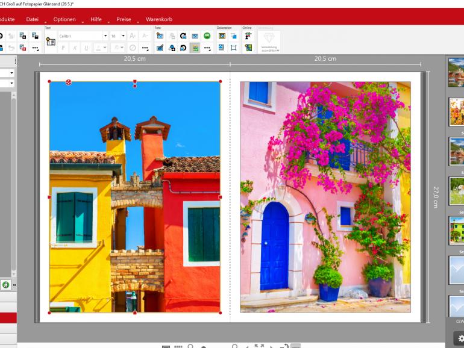Click the insert text box icon
The width and height of the screenshot is (464, 348).
pyautogui.click(x=51, y=42)
